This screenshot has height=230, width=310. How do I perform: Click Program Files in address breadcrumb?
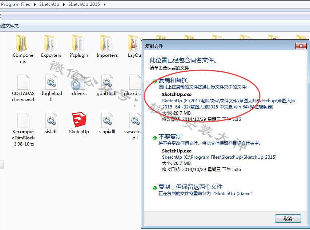(x=15, y=4)
